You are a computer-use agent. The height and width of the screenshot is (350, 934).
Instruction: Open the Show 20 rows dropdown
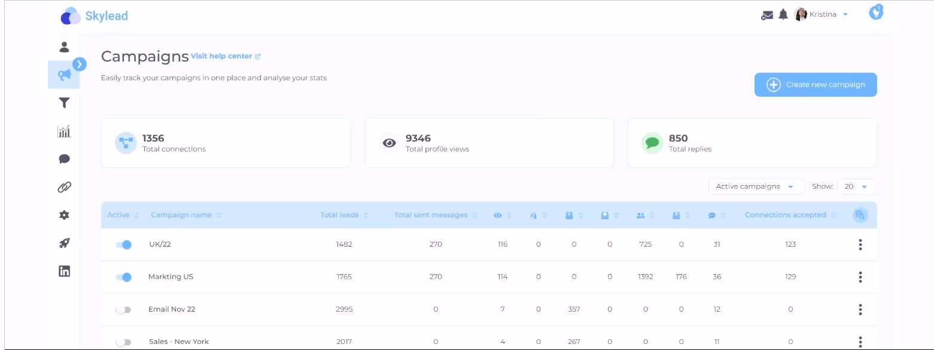(857, 186)
